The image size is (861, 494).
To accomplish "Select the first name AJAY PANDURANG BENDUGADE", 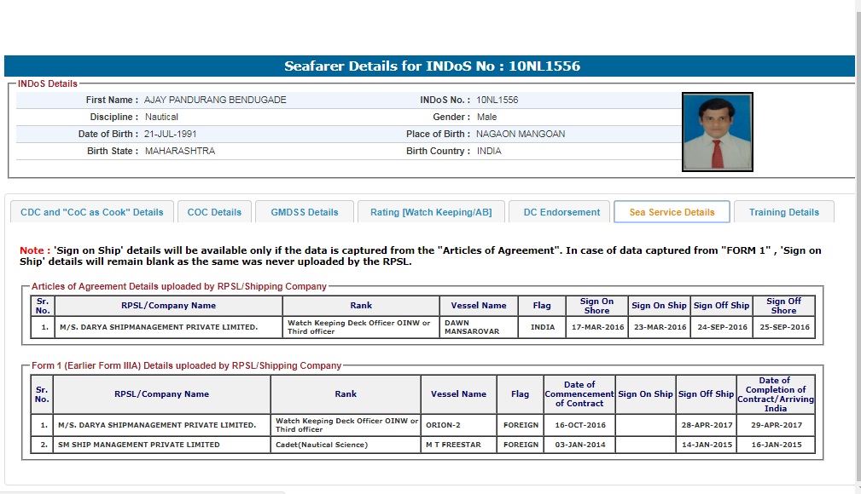I will (215, 100).
